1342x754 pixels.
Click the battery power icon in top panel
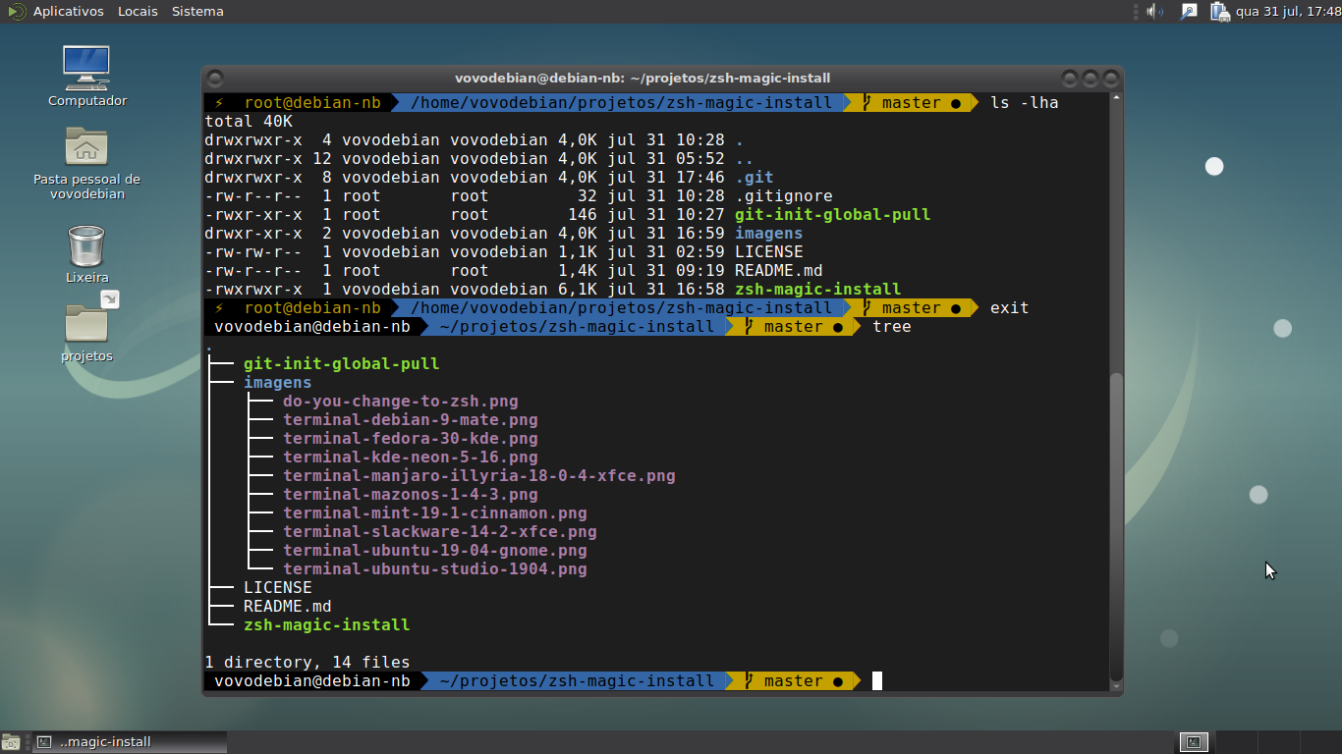[x=1219, y=12]
